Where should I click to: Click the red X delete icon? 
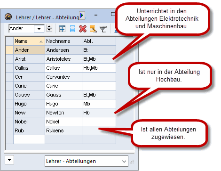tap(83, 29)
